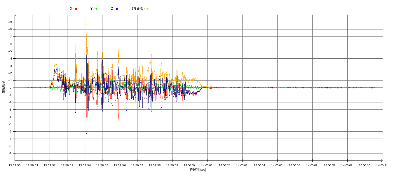Click the 14:00:11 time tick label
Viewport: 394px width, 178px height.
click(382, 165)
